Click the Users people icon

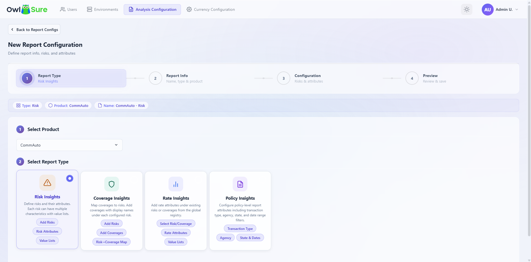point(63,9)
